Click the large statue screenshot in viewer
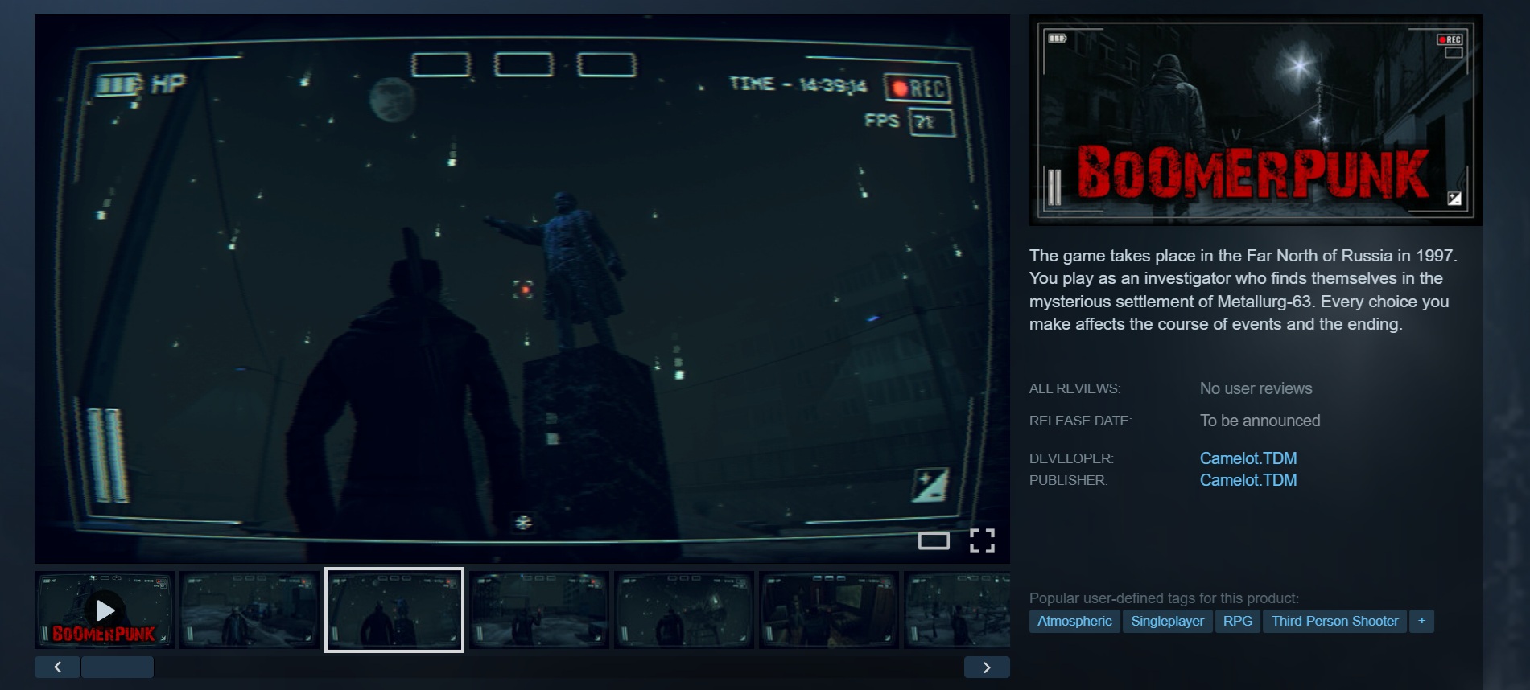 coord(522,289)
